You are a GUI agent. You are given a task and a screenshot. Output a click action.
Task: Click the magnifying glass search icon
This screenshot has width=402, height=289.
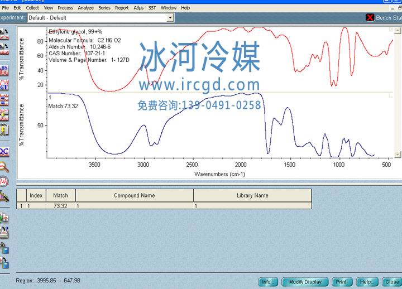tap(4, 166)
